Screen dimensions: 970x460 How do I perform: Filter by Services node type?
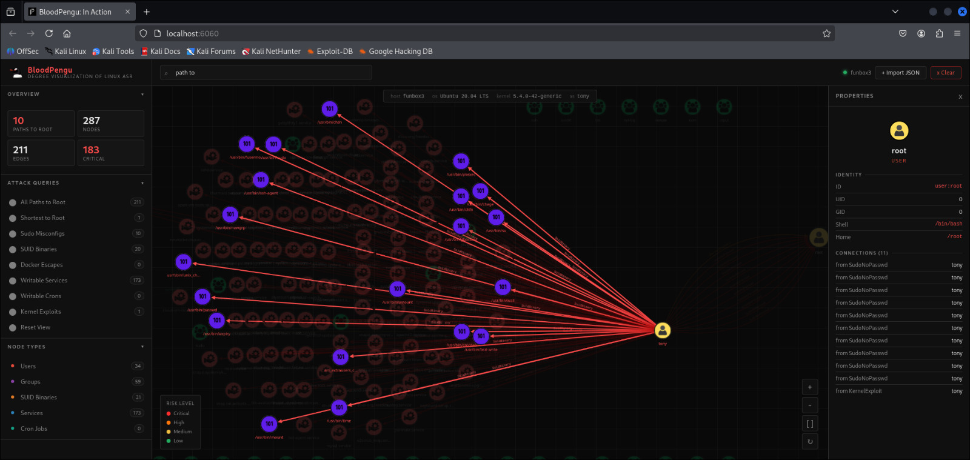(76, 413)
